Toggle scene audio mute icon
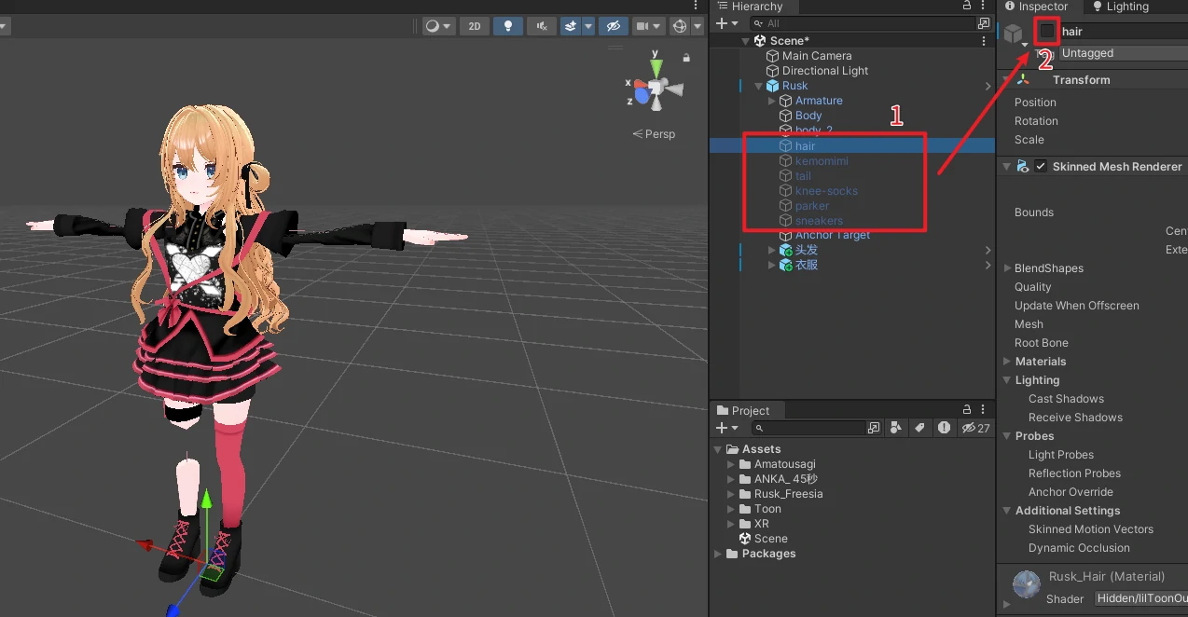1188x617 pixels. click(x=541, y=26)
